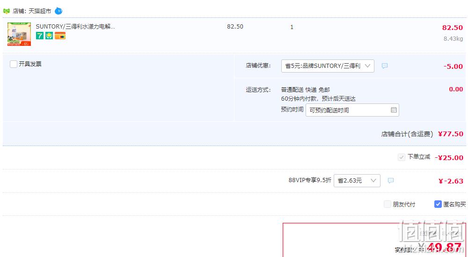Image resolution: width=468 pixels, height=257 pixels.
Task: Click the green 7-day return badge
Action: tap(40, 36)
